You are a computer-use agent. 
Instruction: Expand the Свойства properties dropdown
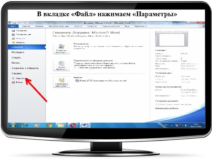click(161, 50)
